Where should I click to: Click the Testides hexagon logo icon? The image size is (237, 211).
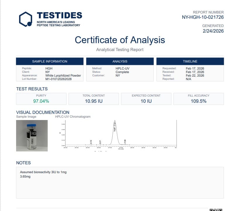click(x=25, y=19)
